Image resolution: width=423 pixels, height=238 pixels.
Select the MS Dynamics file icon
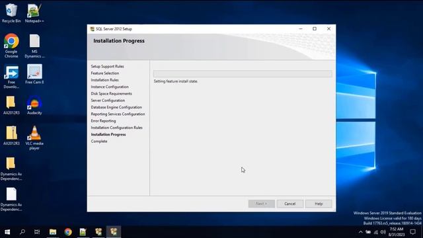[x=34, y=46]
